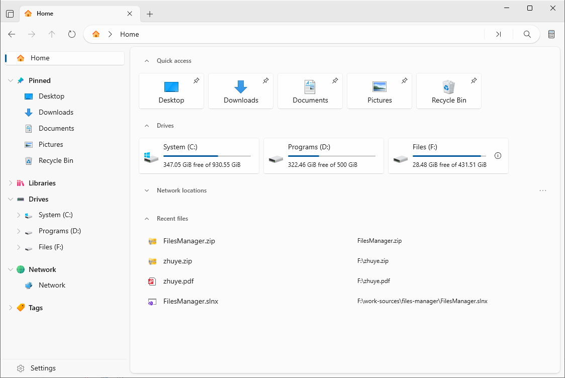The width and height of the screenshot is (565, 378).
Task: Open the Files (F:) drive card
Action: coord(448,156)
